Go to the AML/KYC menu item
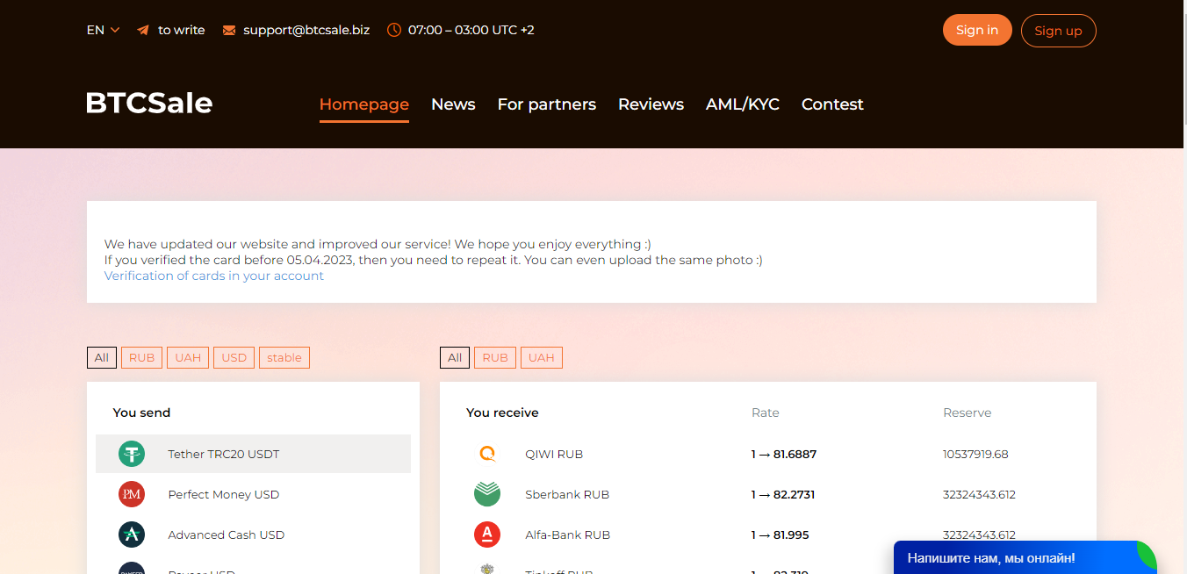This screenshot has width=1187, height=574. tap(742, 104)
